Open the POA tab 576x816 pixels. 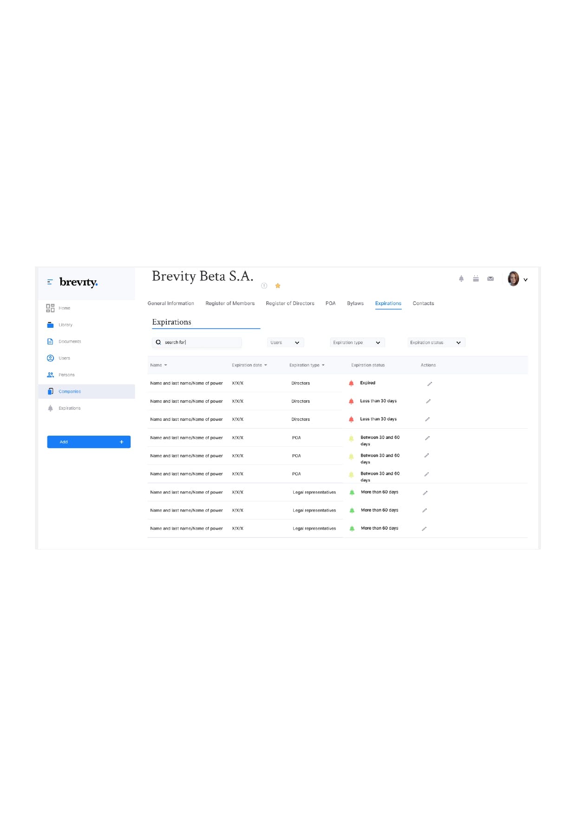330,303
